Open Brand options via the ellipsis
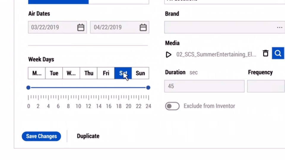Screen dimensions: 285x160 point(280,28)
